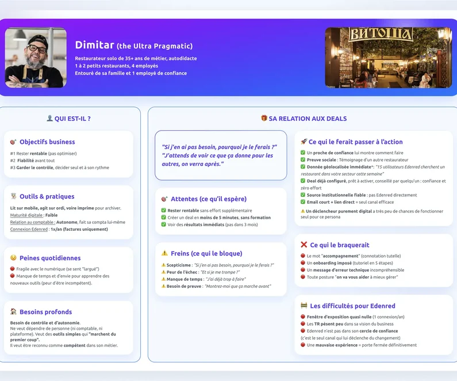The width and height of the screenshot is (457, 381).
Task: Open Dimitar's portrait photo
Action: [36, 58]
